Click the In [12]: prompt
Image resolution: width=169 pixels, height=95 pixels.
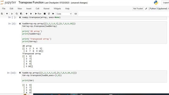[12, 73]
